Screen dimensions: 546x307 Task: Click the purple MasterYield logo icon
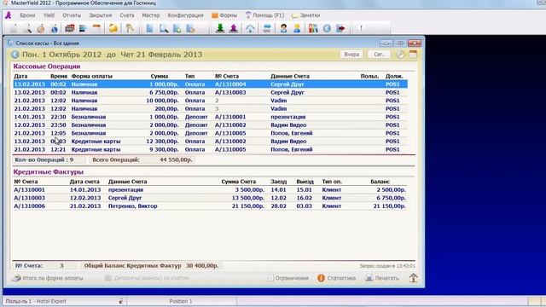(x=9, y=15)
